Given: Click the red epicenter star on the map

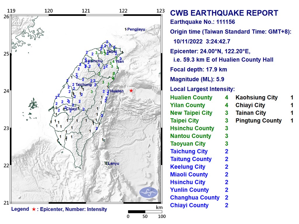Looking at the screenshot, I should 131,91.
